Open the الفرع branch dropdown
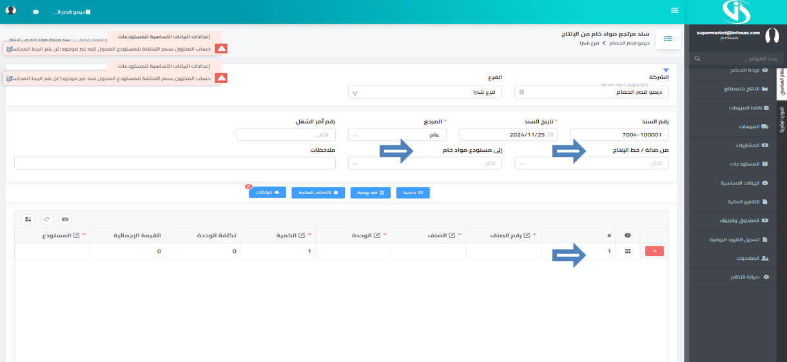Image resolution: width=787 pixels, height=362 pixels. 425,92
